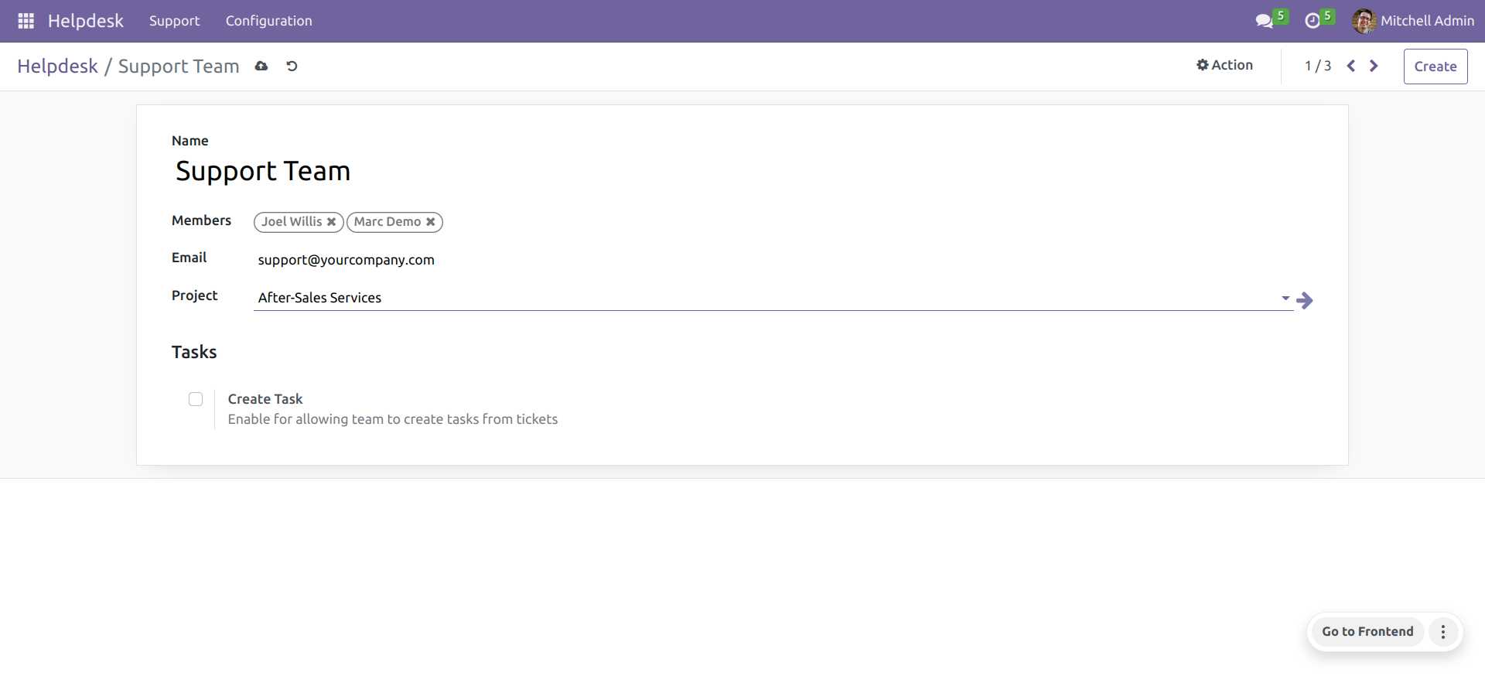Screen dimensions: 1485x700
Task: Open the activities clock icon
Action: (x=1313, y=21)
